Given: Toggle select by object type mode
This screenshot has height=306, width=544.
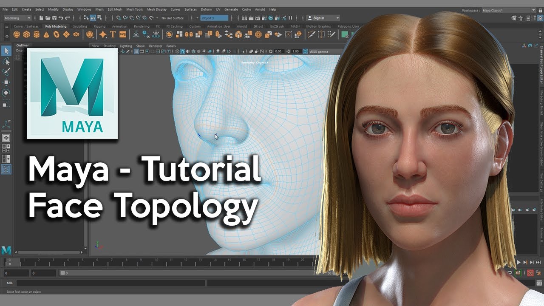Looking at the screenshot, I should pos(93,18).
